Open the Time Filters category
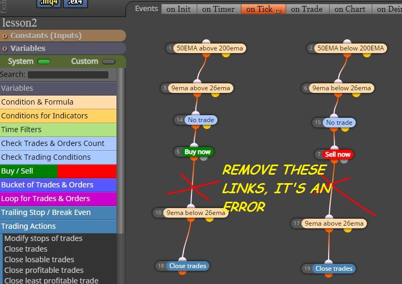The image size is (402, 284). point(58,130)
